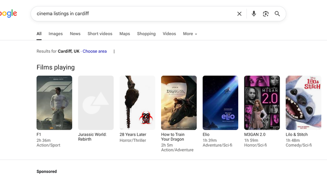The image size is (327, 175).
Task: Click Adventure/Sci-fi genre under Elio
Action: 217,146
